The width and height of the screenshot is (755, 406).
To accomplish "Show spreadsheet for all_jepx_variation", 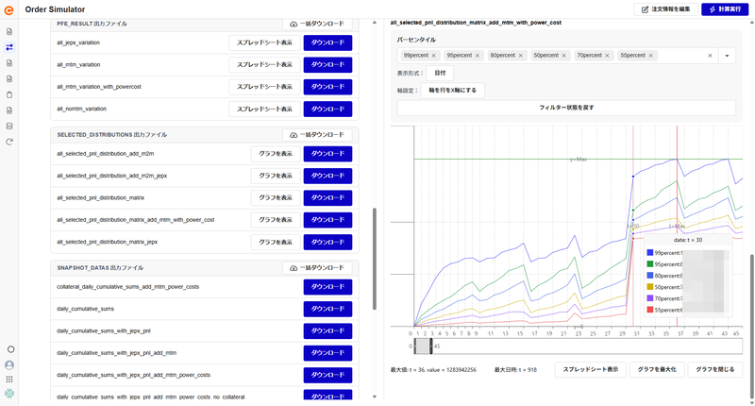I will (264, 42).
